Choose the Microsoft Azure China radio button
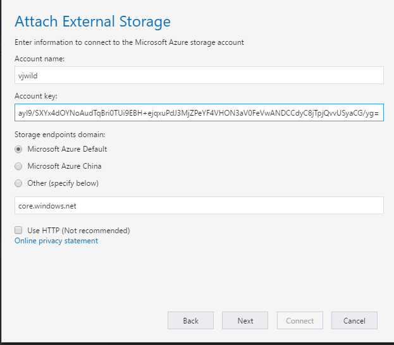The width and height of the screenshot is (394, 345). [x=19, y=166]
